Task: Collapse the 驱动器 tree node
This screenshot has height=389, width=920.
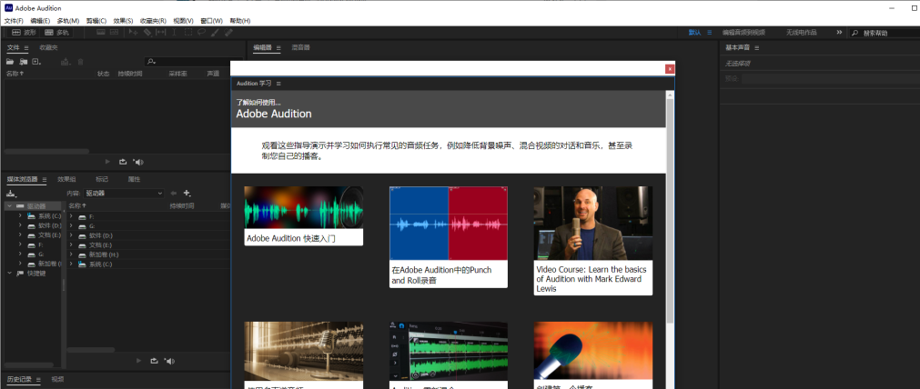Action: coord(9,206)
